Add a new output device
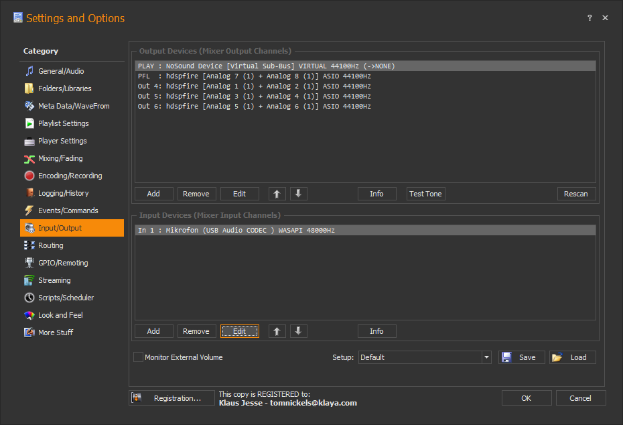 (x=154, y=194)
